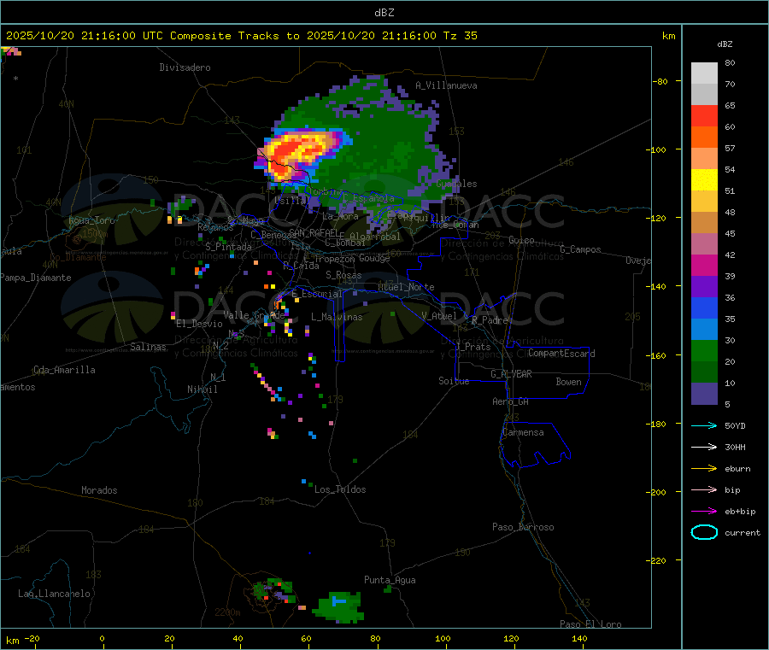Click the 'G_Campos' map label
The width and height of the screenshot is (769, 650).
point(581,249)
